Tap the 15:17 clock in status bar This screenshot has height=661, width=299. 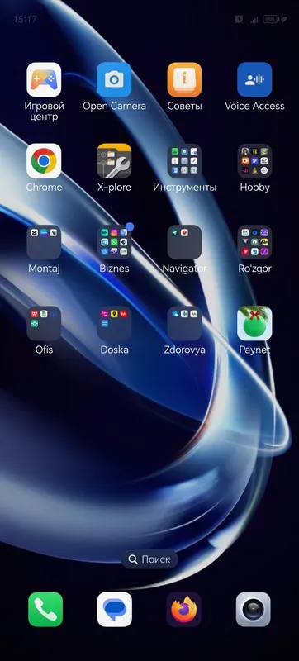[25, 19]
